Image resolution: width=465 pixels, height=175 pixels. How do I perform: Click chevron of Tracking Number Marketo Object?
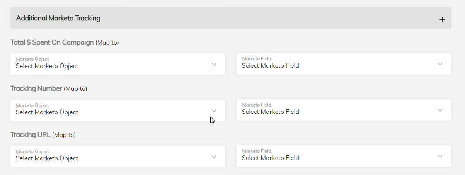pos(214,110)
